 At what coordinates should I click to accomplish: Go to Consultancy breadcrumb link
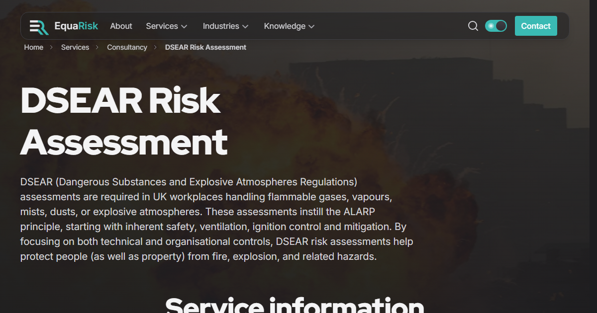(x=127, y=47)
